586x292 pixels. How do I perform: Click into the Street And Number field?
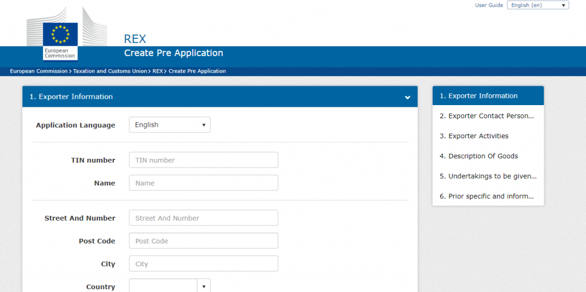[x=203, y=218]
